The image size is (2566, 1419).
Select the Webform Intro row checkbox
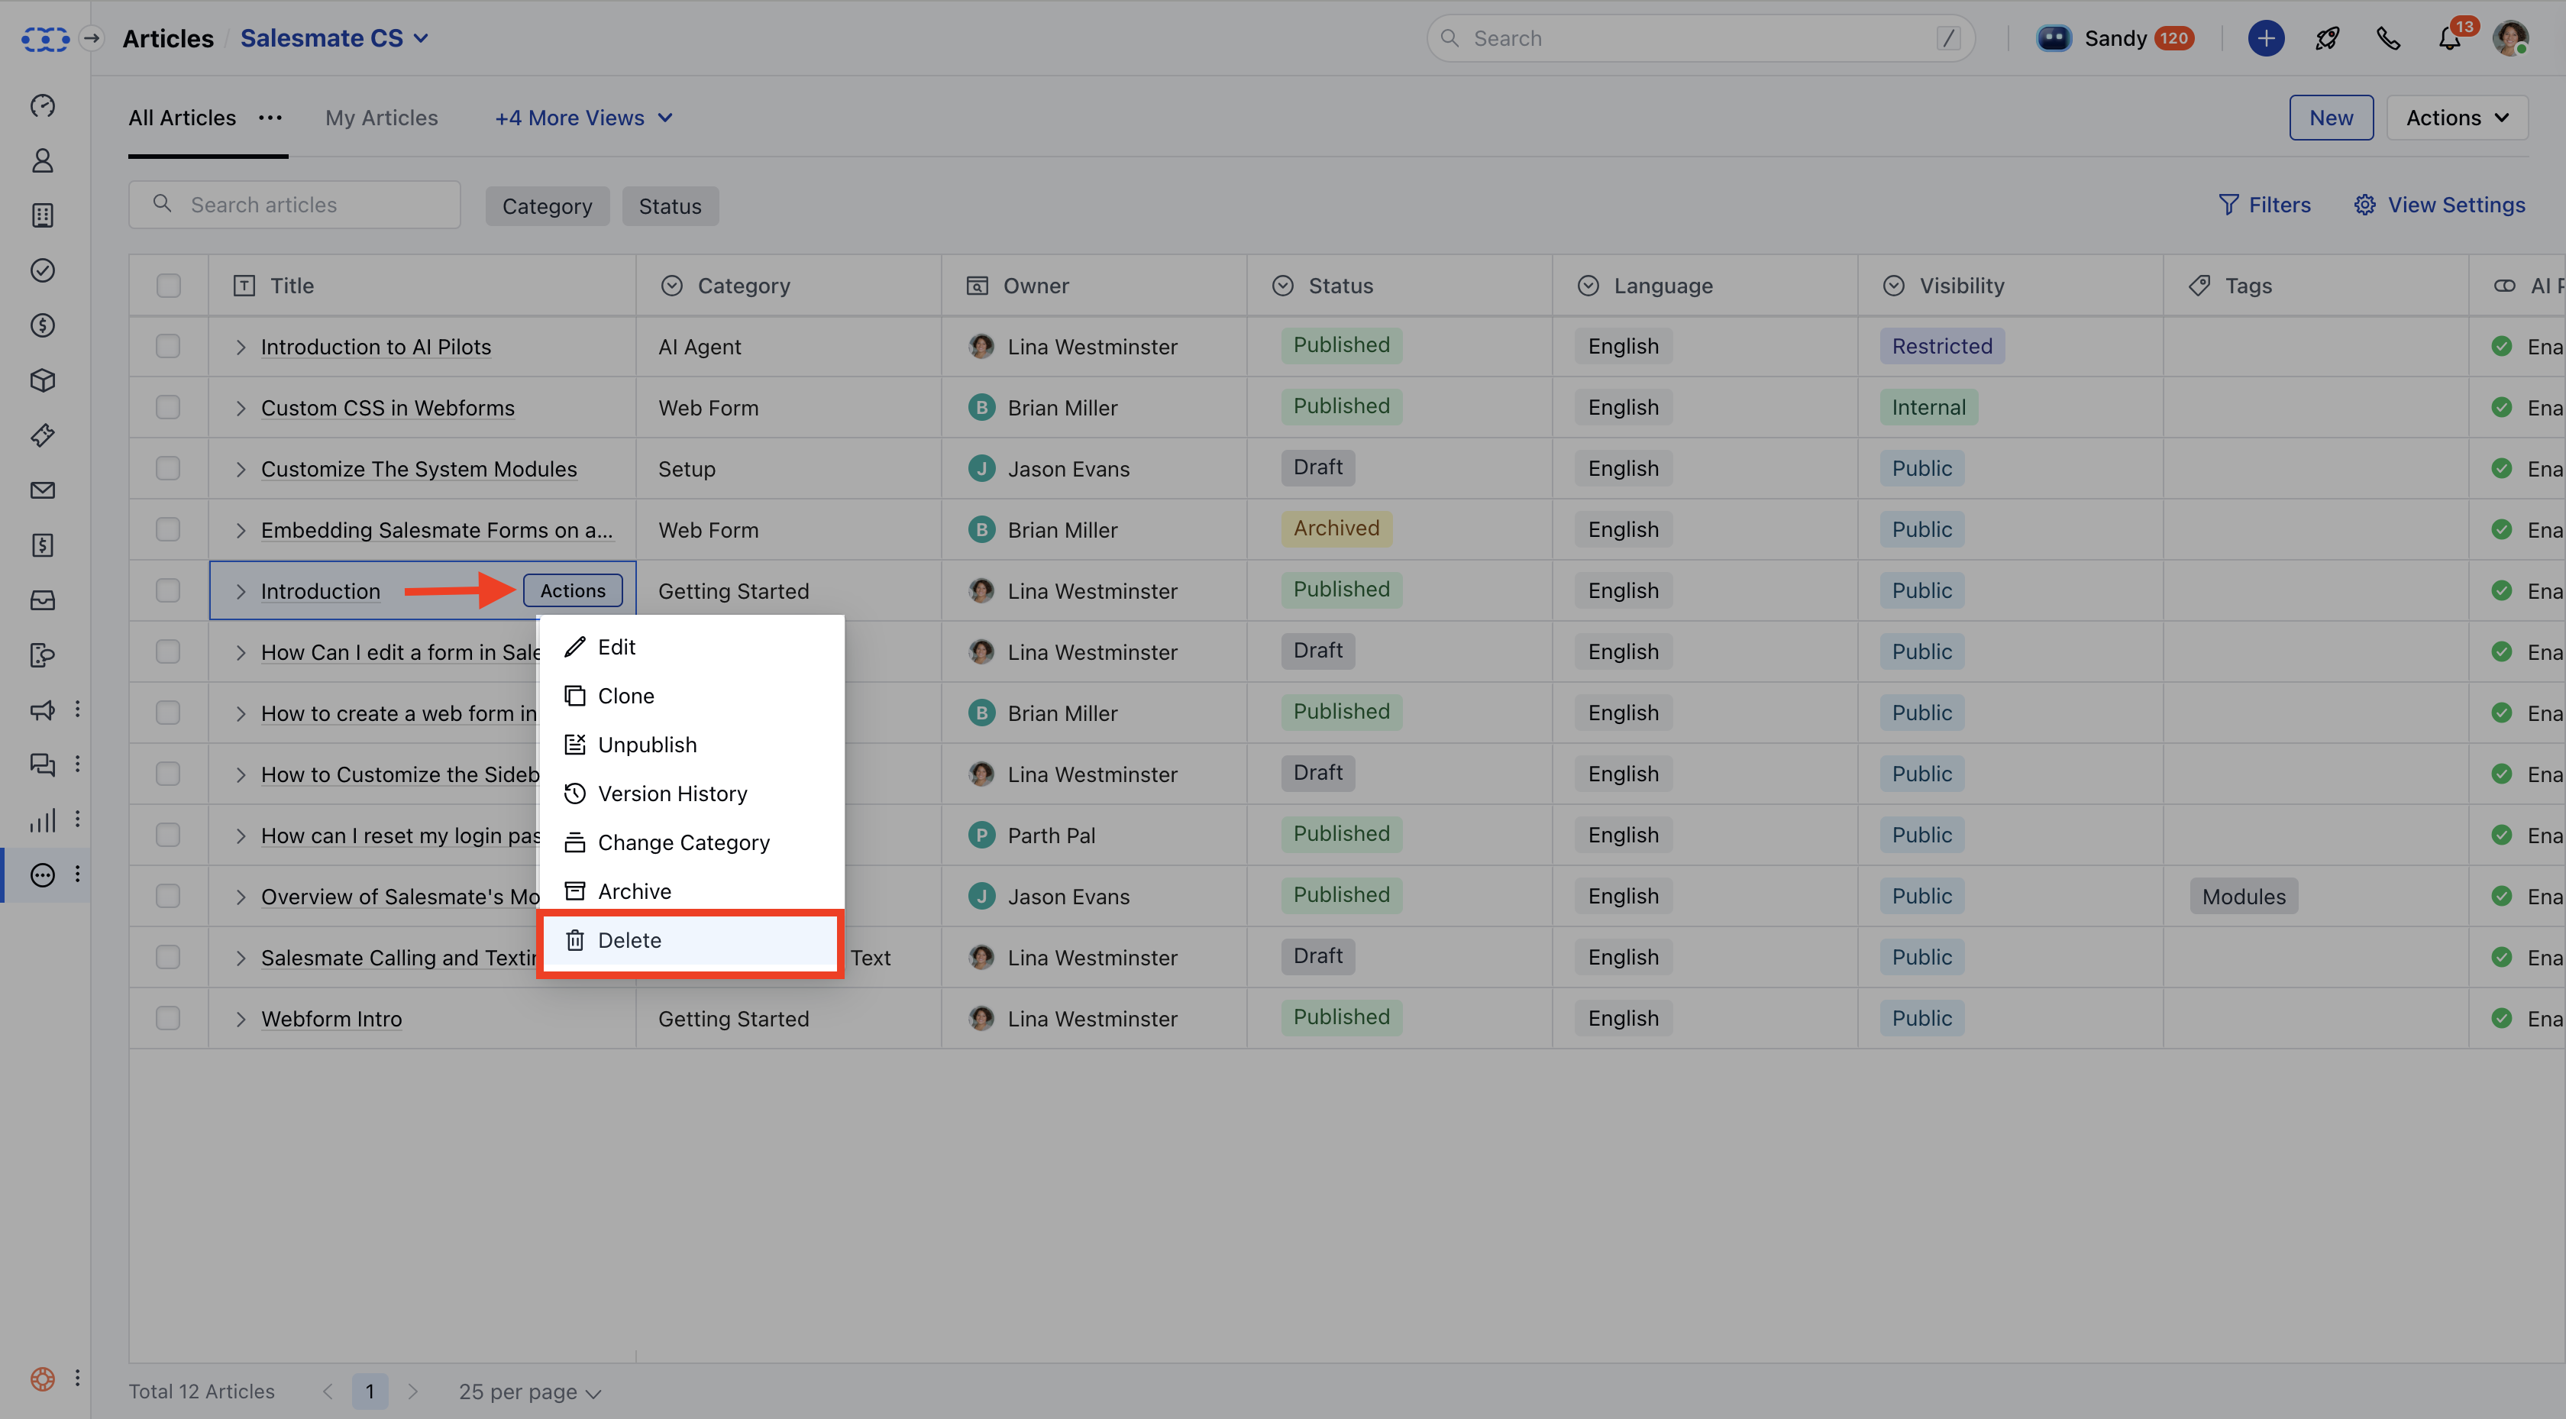click(168, 1017)
